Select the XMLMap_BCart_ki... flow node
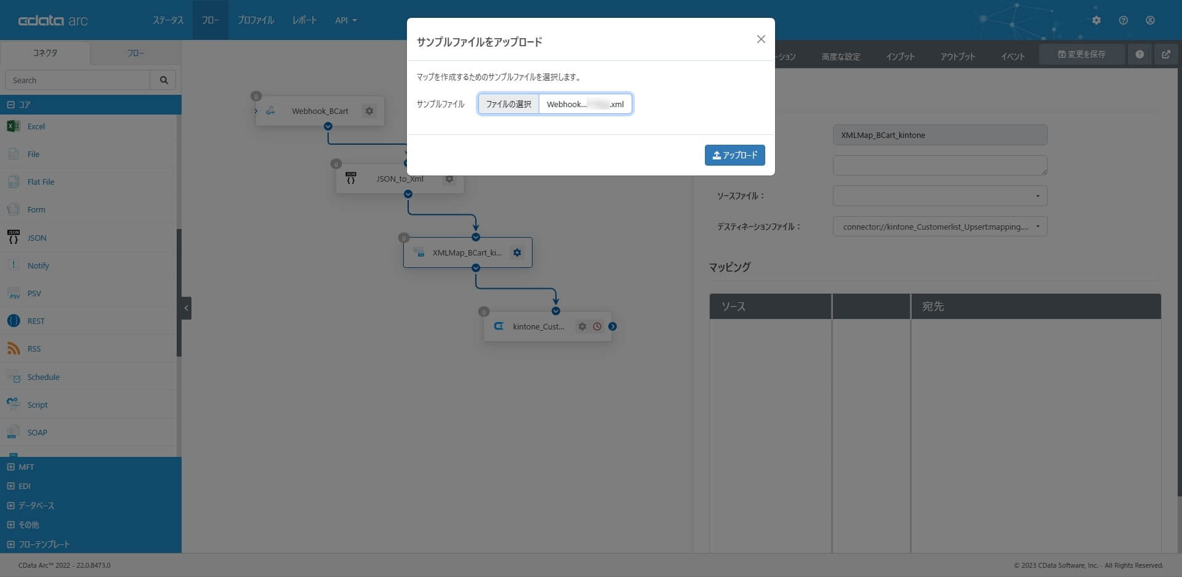Screen dimensions: 1182x577 467,252
